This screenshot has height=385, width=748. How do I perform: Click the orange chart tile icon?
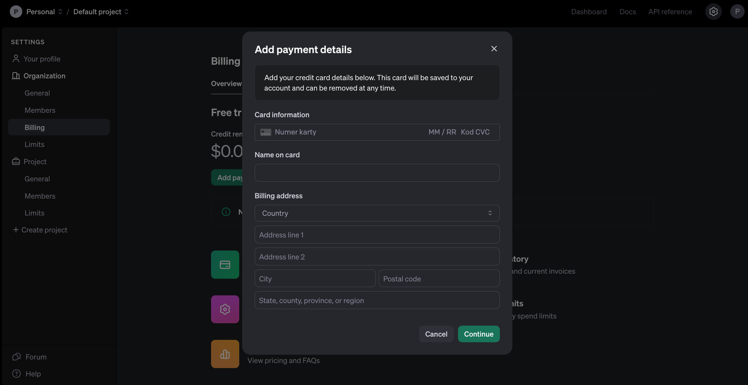tap(225, 354)
